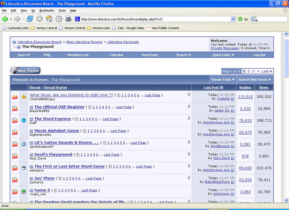This screenshot has width=289, height=210.
Task: Go to last post by jaded_lily arrow icon
Action: pyautogui.click(x=232, y=111)
